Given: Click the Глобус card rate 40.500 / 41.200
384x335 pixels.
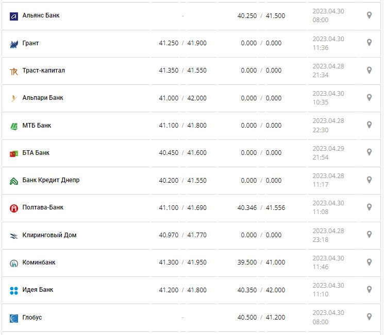Looking at the screenshot, I should [x=261, y=318].
